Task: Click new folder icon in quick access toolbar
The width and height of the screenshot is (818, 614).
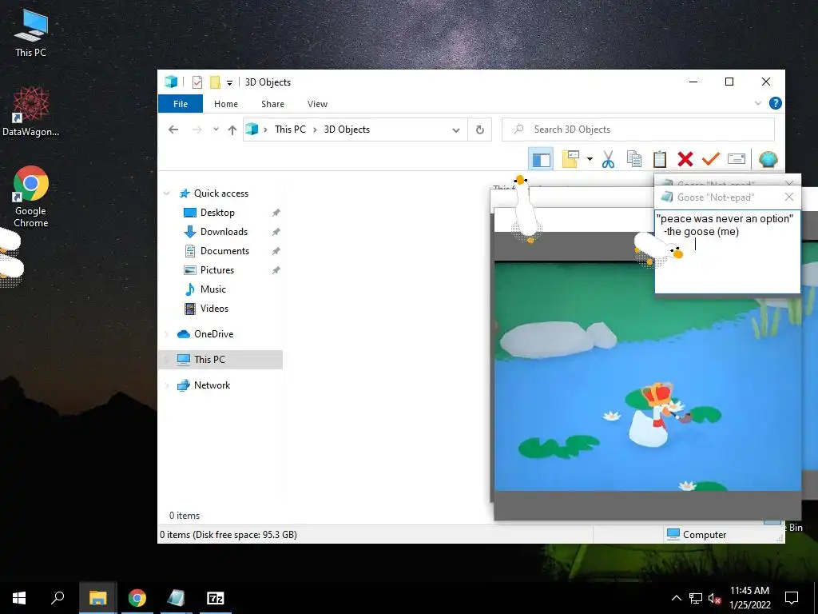Action: [215, 82]
